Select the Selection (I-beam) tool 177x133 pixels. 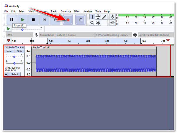click(x=92, y=17)
